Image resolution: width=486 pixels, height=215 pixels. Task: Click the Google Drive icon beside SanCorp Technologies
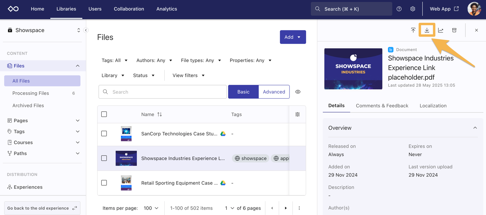223,134
